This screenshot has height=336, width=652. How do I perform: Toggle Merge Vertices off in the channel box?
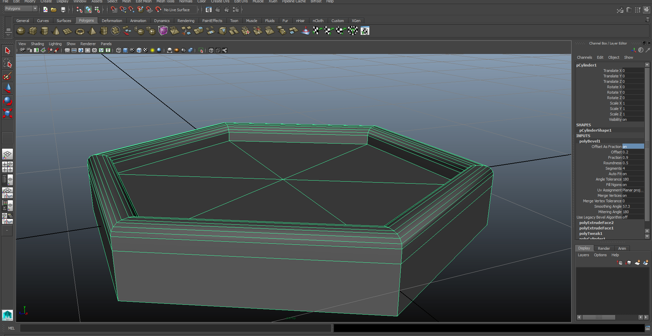pos(624,195)
